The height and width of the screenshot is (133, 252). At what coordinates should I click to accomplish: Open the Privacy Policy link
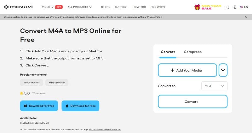tap(154, 17)
